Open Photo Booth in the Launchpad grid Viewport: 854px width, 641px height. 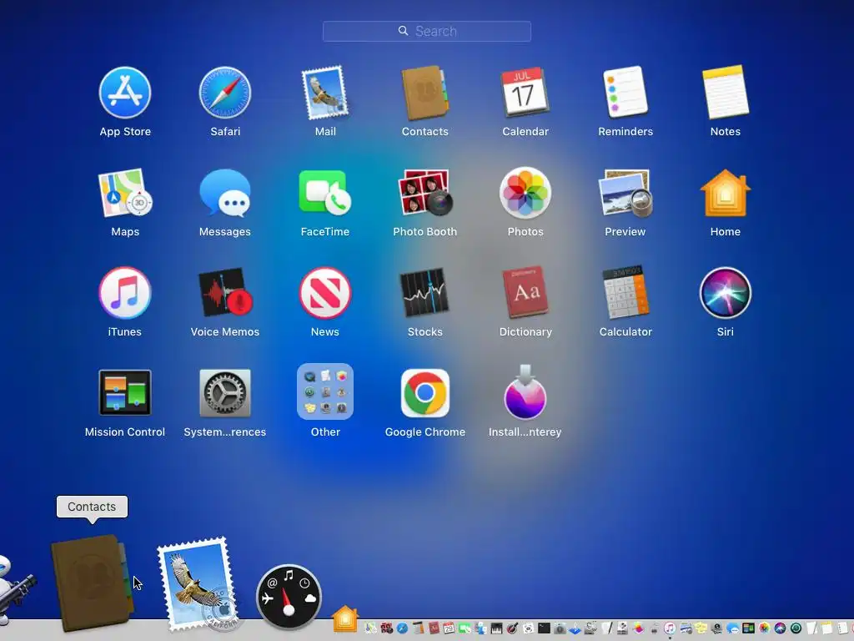coord(424,193)
